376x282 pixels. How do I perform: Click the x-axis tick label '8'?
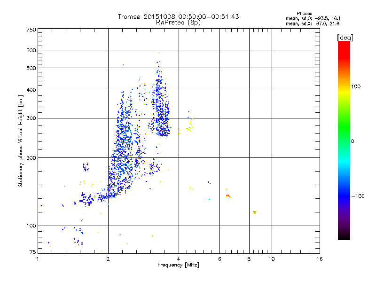point(249,259)
